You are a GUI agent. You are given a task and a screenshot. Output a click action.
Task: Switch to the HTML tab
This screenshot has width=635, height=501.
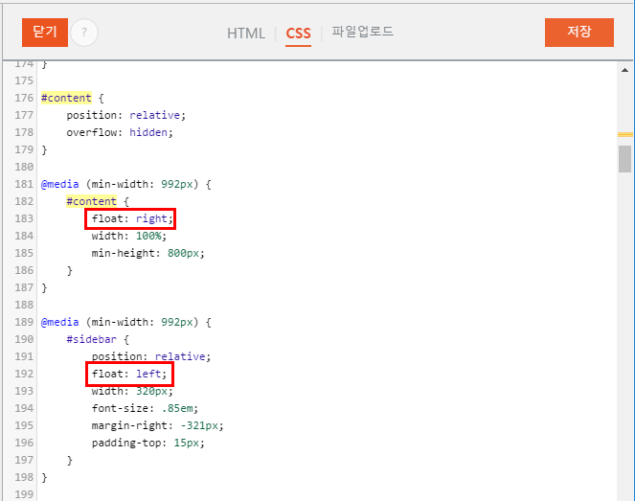[x=246, y=34]
